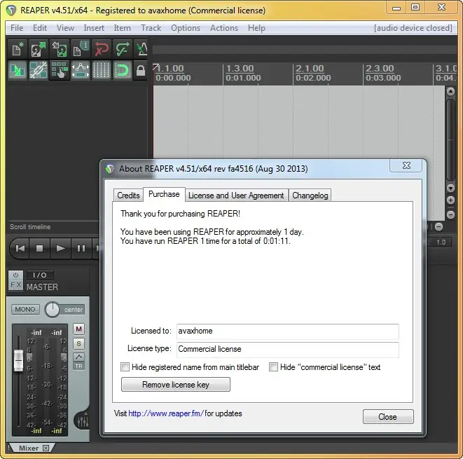Open the master track FX button

point(15,285)
